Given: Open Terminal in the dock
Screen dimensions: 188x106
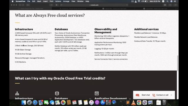Looking at the screenshot, I should (x=122, y=102).
